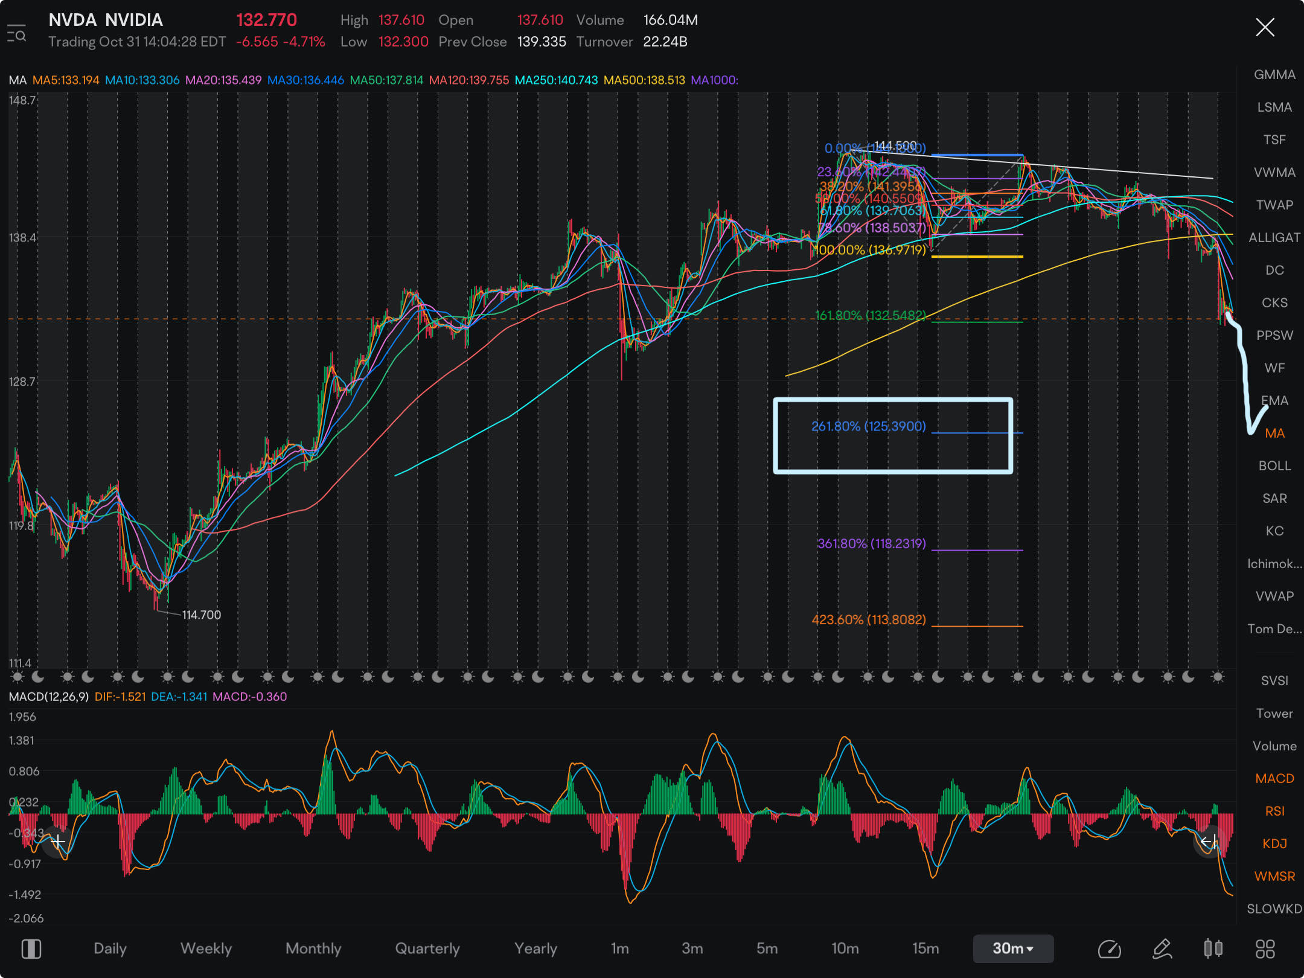Enable the TSF indicator
The image size is (1304, 978).
click(1274, 140)
